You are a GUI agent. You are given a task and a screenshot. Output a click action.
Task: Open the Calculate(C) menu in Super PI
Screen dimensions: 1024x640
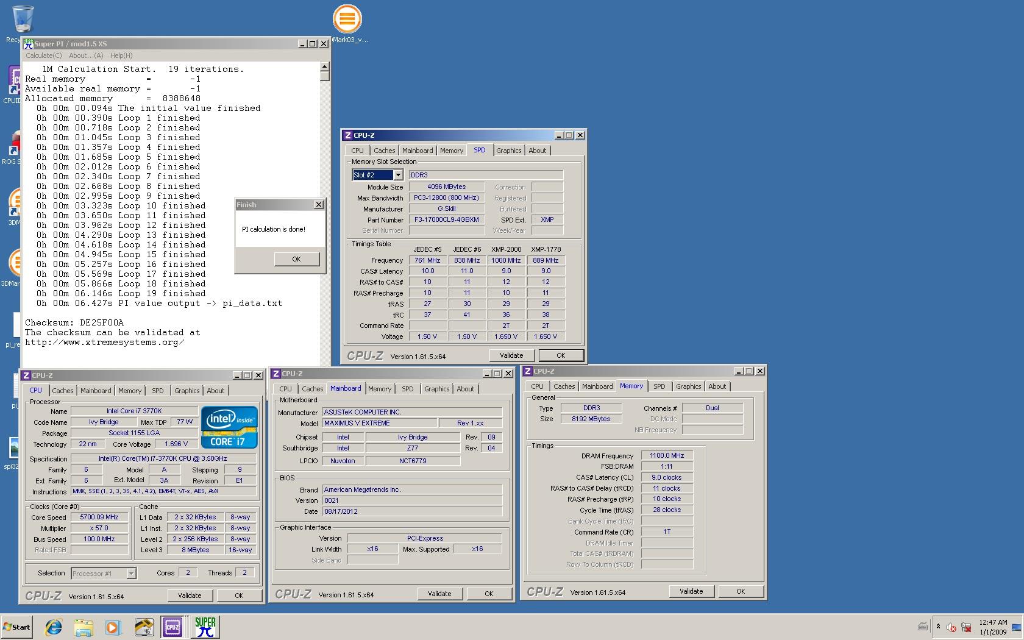tap(44, 55)
